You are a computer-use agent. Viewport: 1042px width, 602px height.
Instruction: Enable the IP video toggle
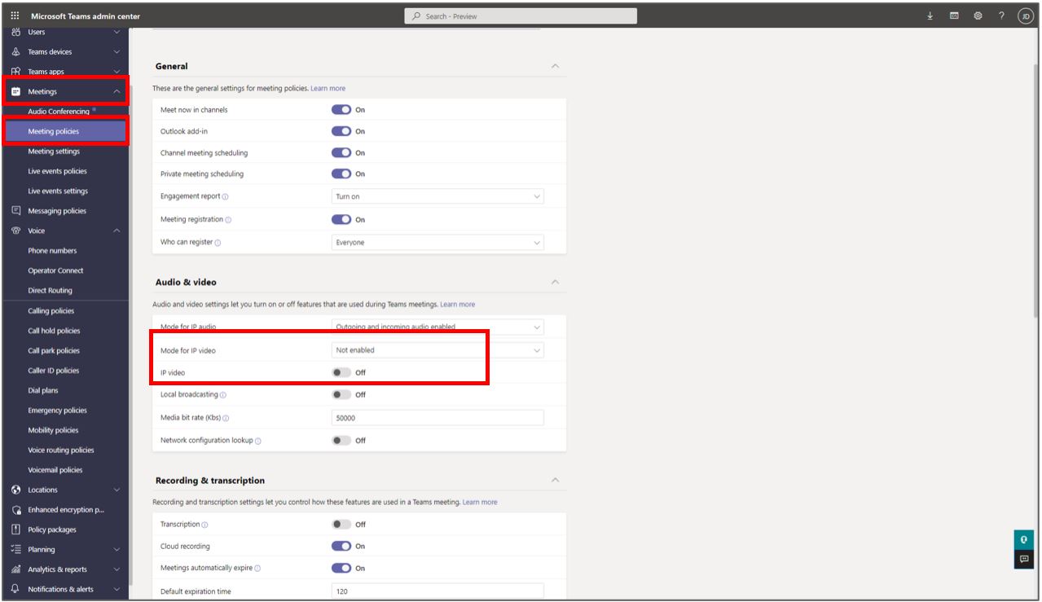tap(344, 371)
